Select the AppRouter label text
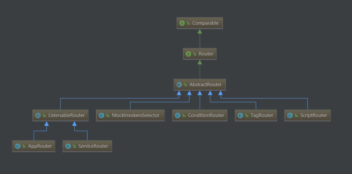 40,146
